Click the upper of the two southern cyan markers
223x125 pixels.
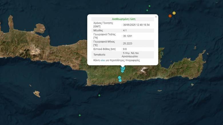120,77
